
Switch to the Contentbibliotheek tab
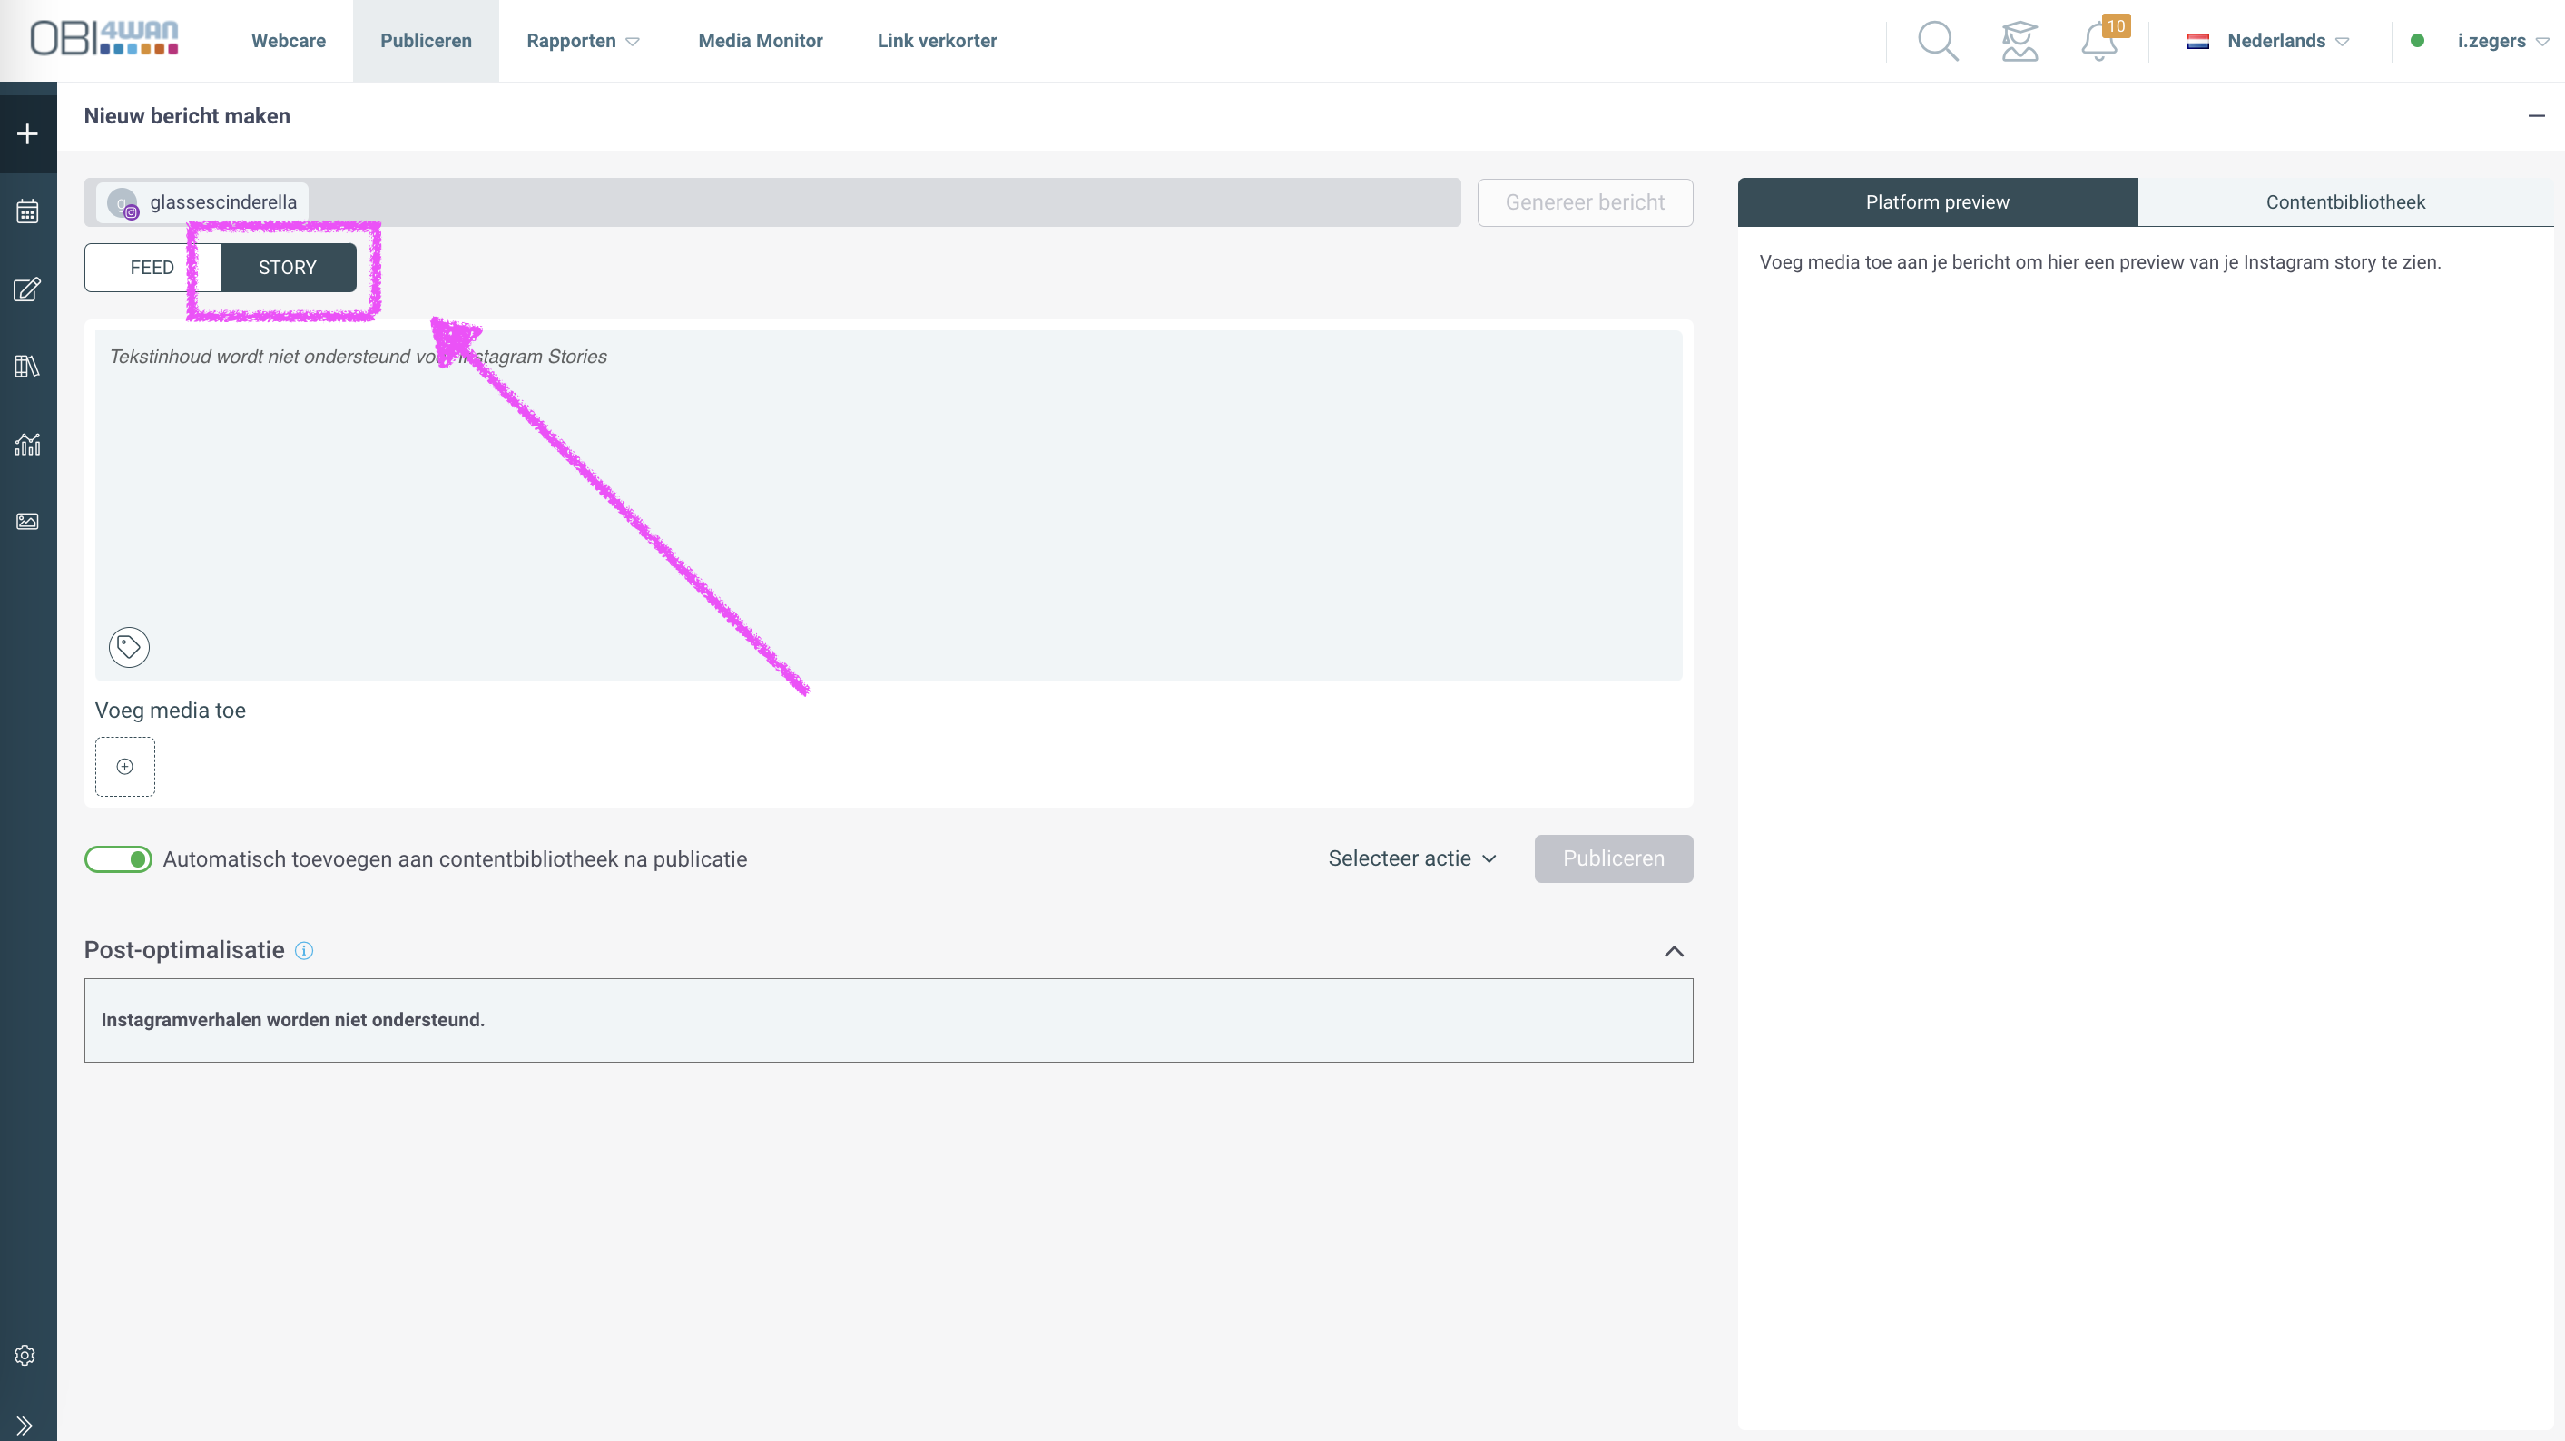click(x=2345, y=202)
